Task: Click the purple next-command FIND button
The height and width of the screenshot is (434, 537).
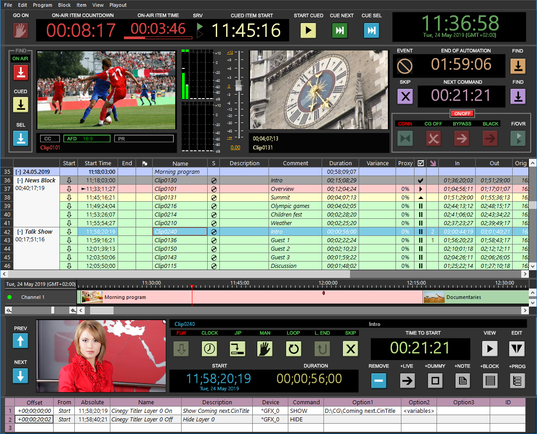Action: point(518,96)
